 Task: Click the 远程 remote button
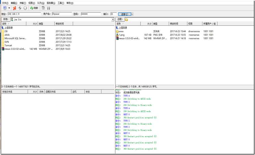pos(120,19)
